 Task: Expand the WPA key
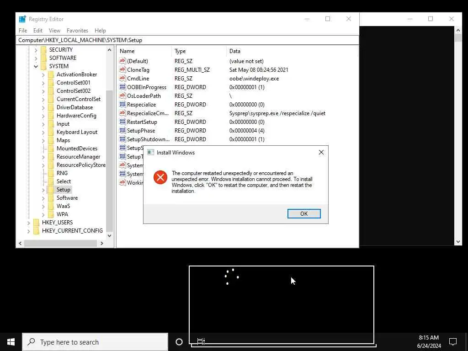point(43,214)
